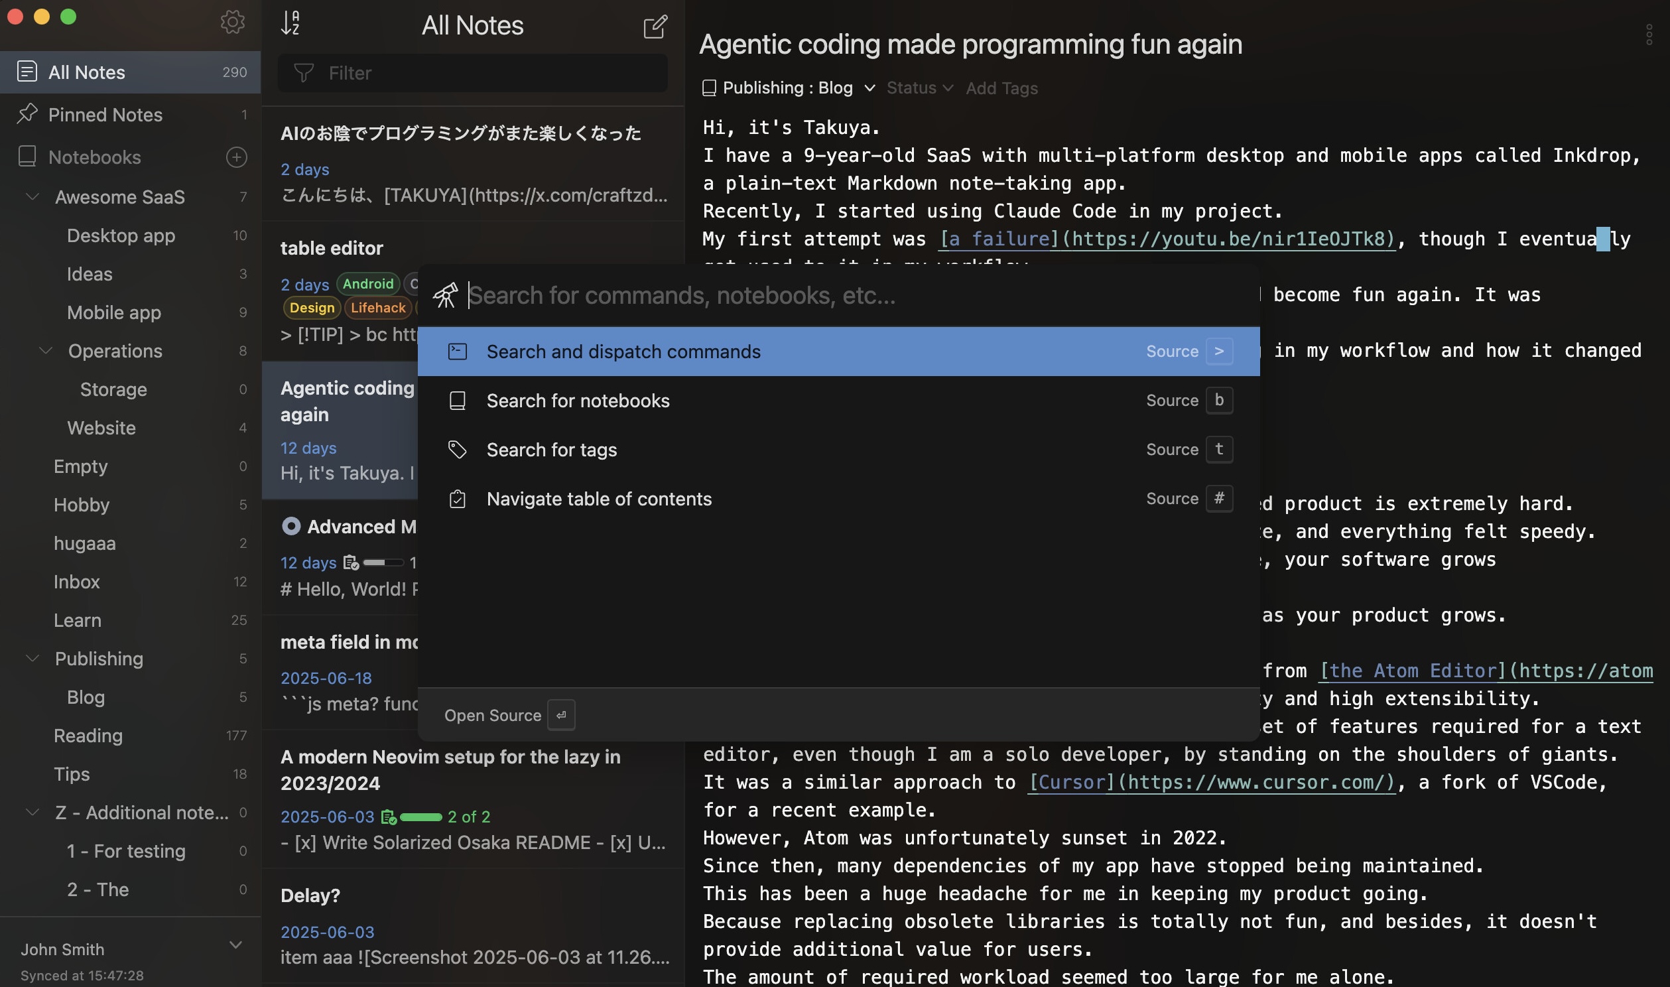1670x987 pixels.
Task: Create a new note with the compose icon
Action: point(655,27)
